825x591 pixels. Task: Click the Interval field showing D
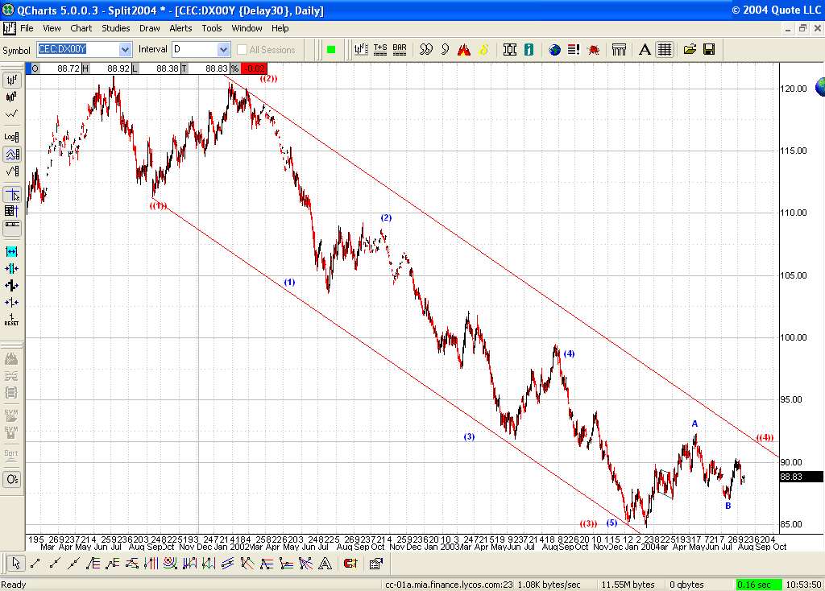click(x=195, y=49)
